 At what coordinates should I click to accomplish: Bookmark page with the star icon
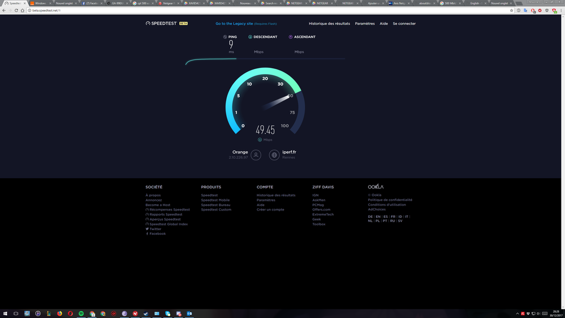pos(512,10)
